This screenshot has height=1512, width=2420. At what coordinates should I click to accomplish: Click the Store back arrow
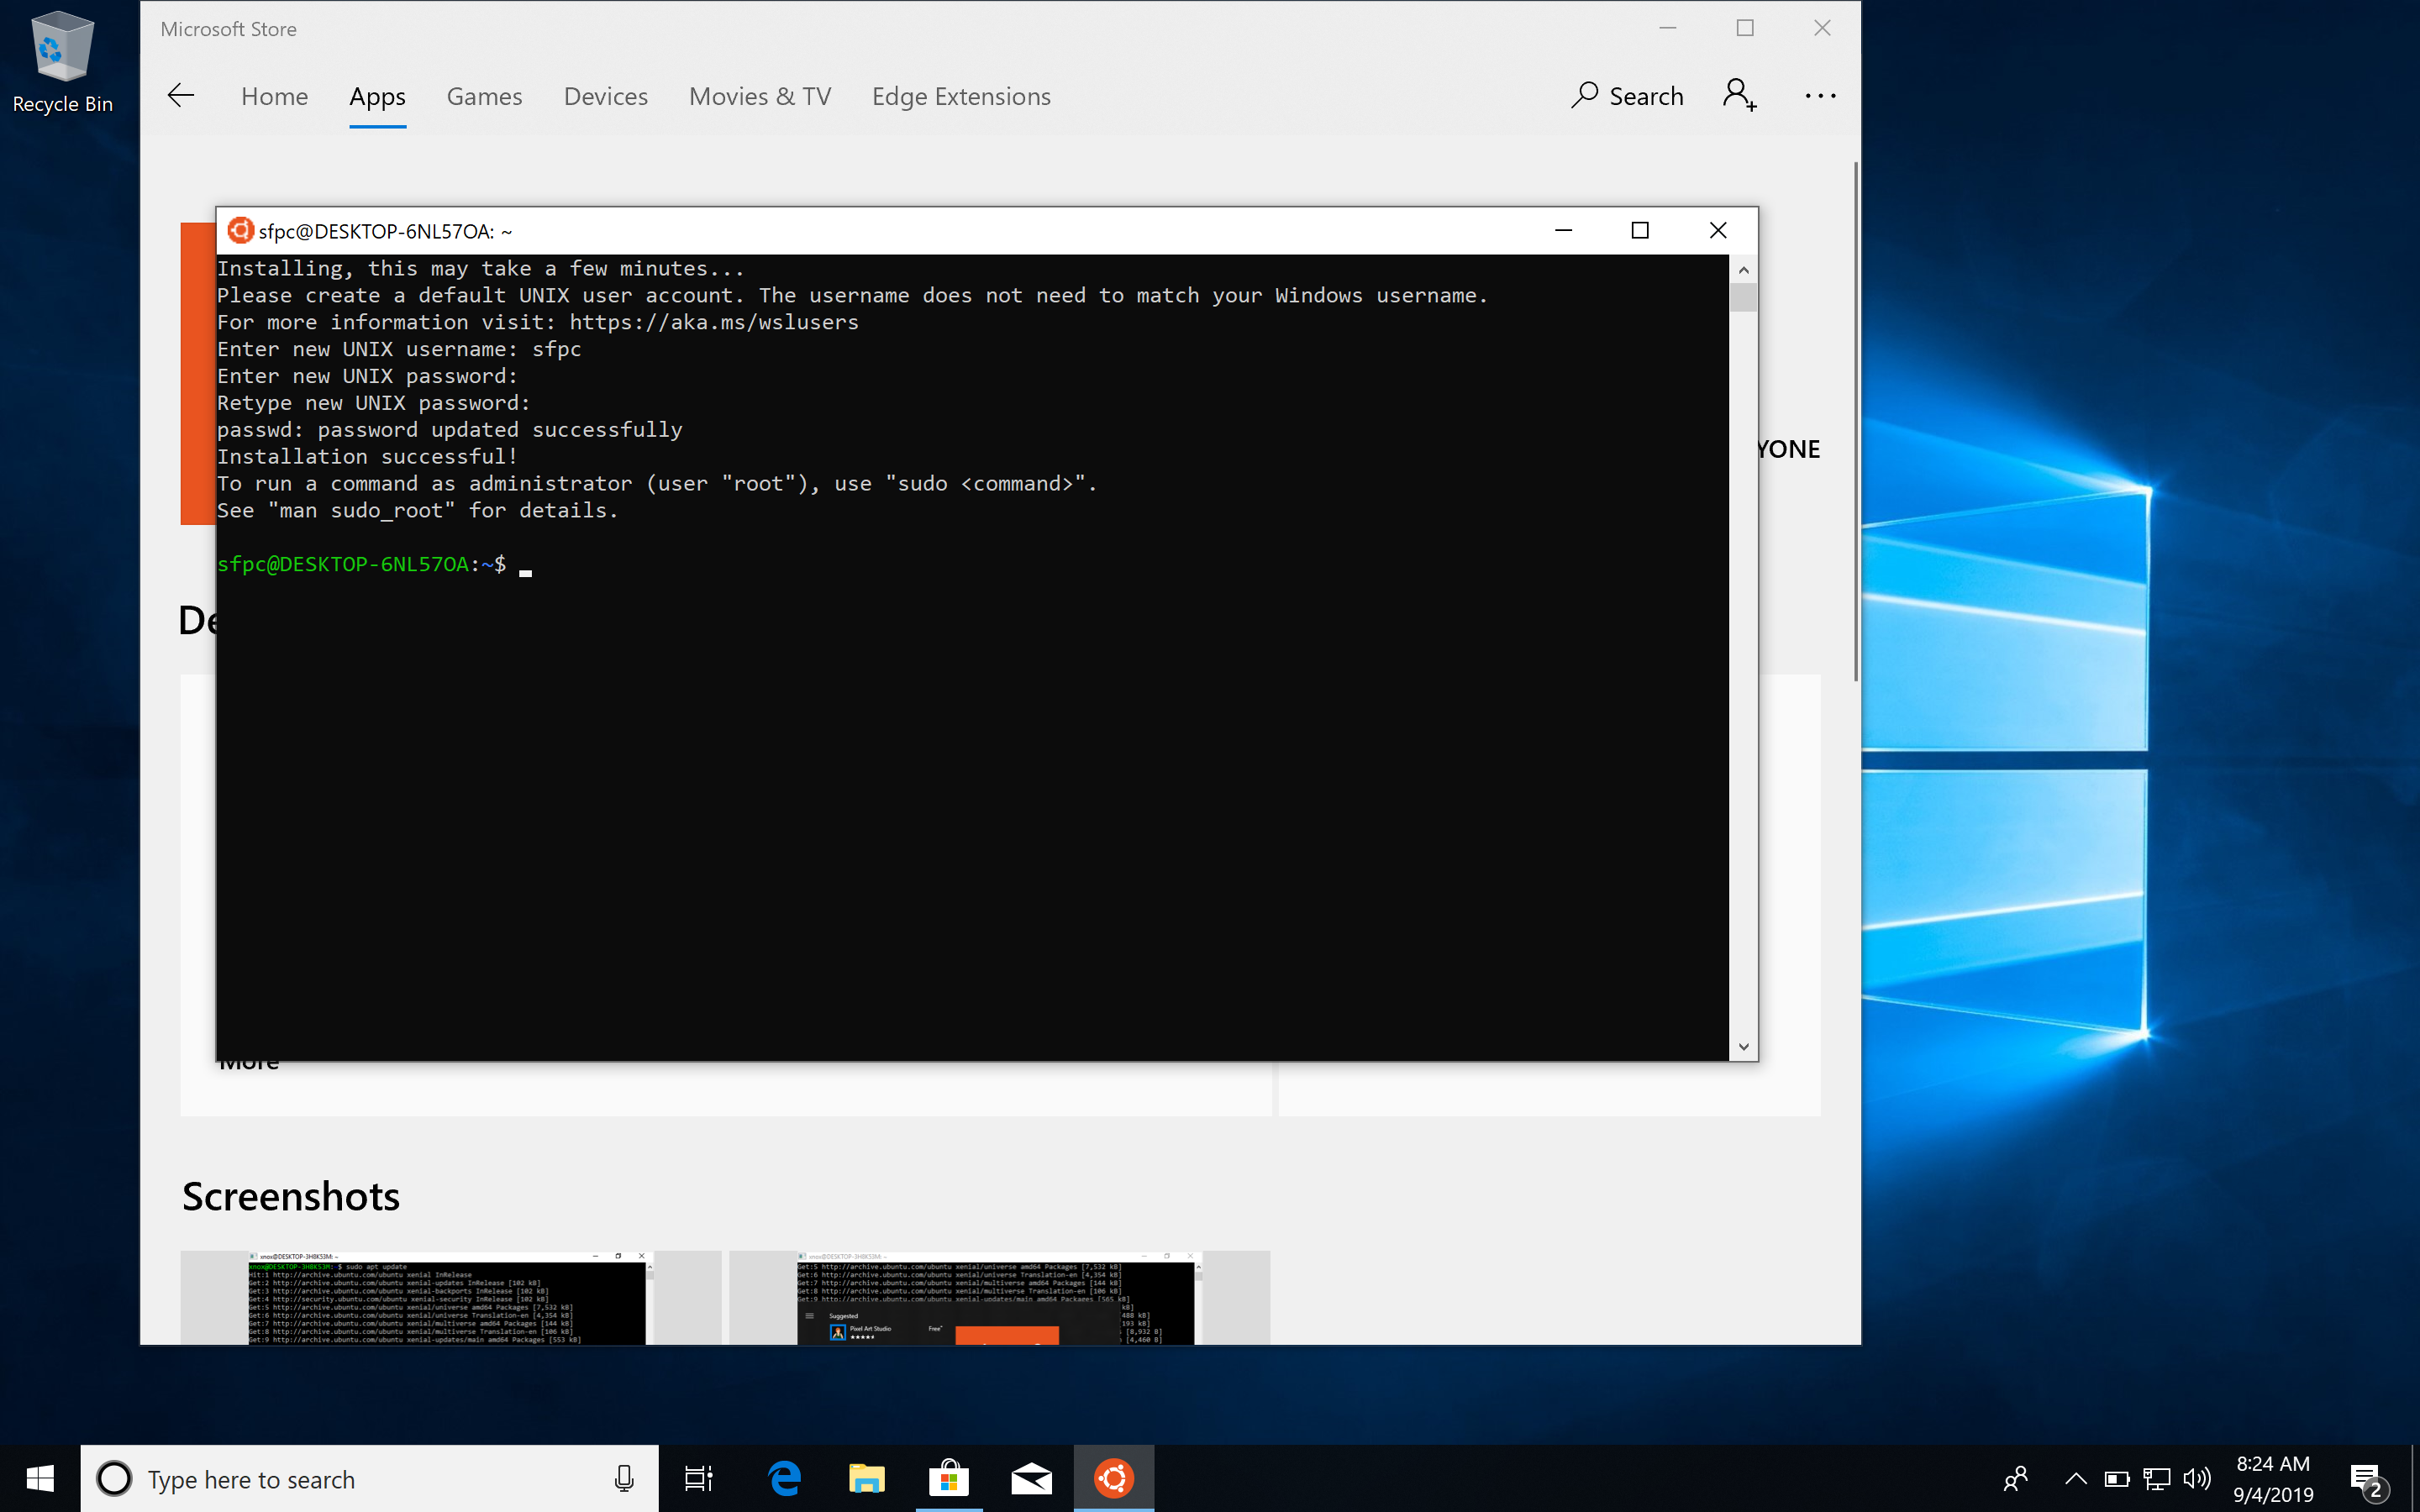coord(181,96)
